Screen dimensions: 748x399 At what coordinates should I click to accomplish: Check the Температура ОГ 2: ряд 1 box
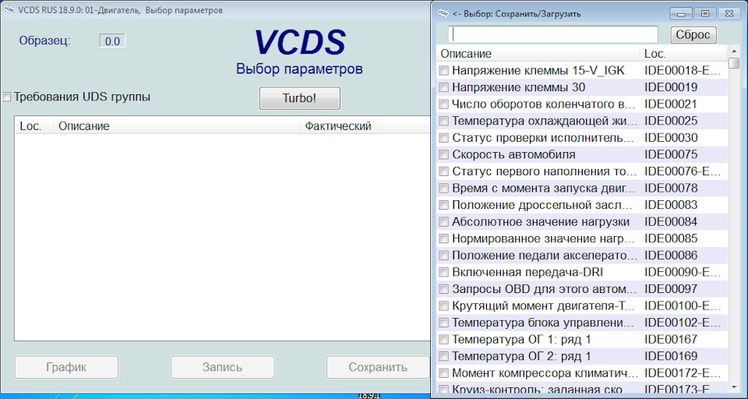pos(443,356)
